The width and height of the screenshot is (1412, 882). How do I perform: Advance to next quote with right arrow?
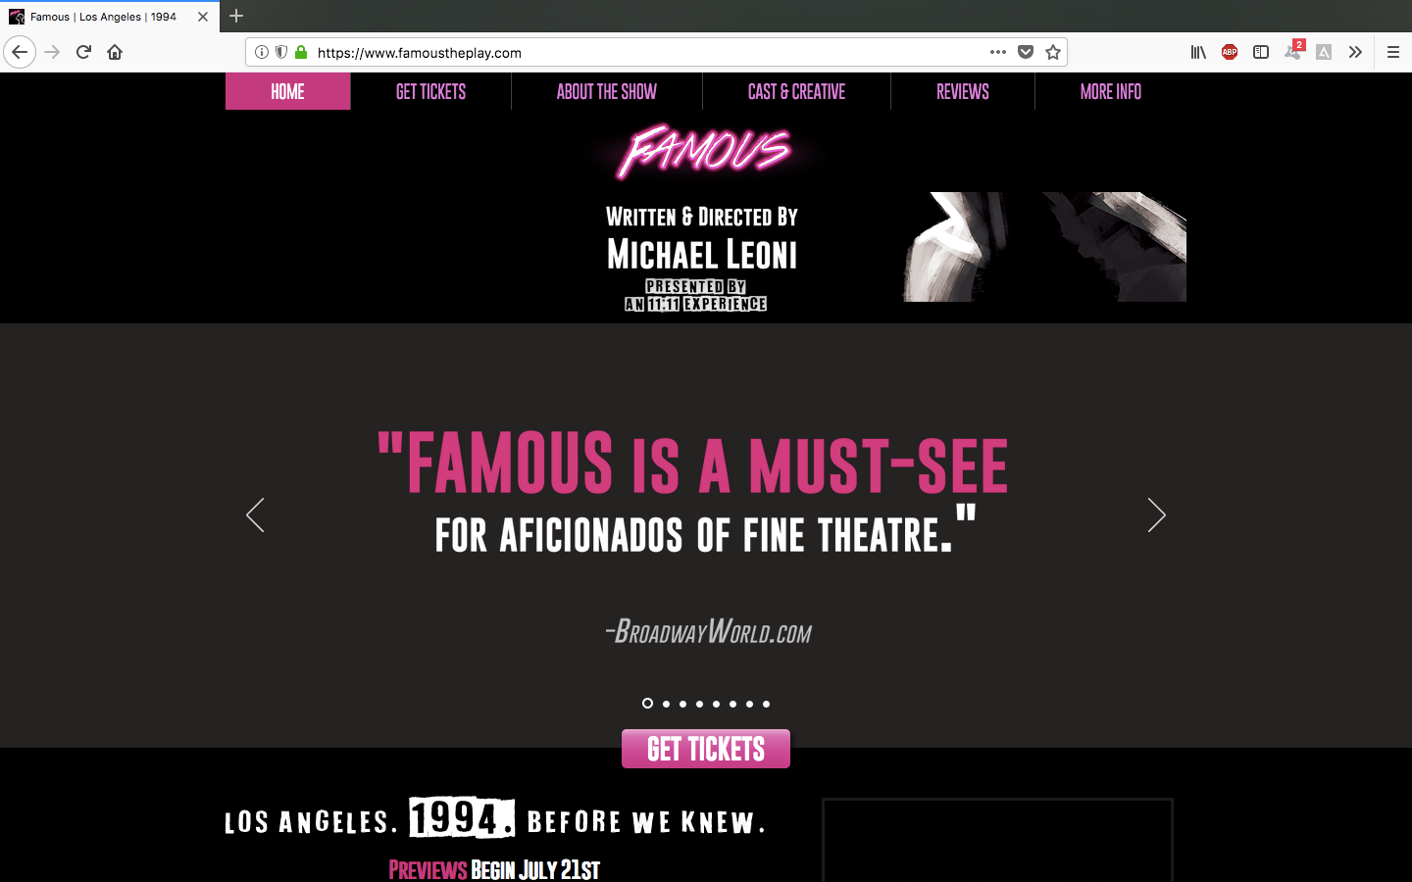pyautogui.click(x=1157, y=514)
